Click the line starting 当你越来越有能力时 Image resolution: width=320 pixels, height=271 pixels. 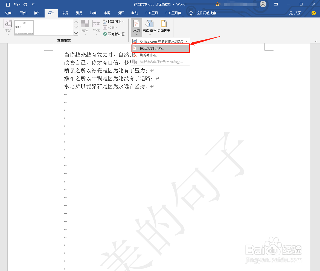coord(97,55)
